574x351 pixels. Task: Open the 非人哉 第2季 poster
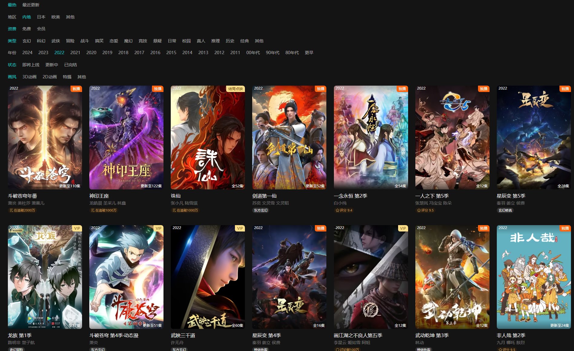[533, 277]
